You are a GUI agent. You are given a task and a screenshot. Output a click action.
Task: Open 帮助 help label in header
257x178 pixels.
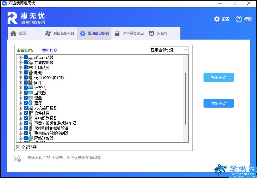pos(248,19)
